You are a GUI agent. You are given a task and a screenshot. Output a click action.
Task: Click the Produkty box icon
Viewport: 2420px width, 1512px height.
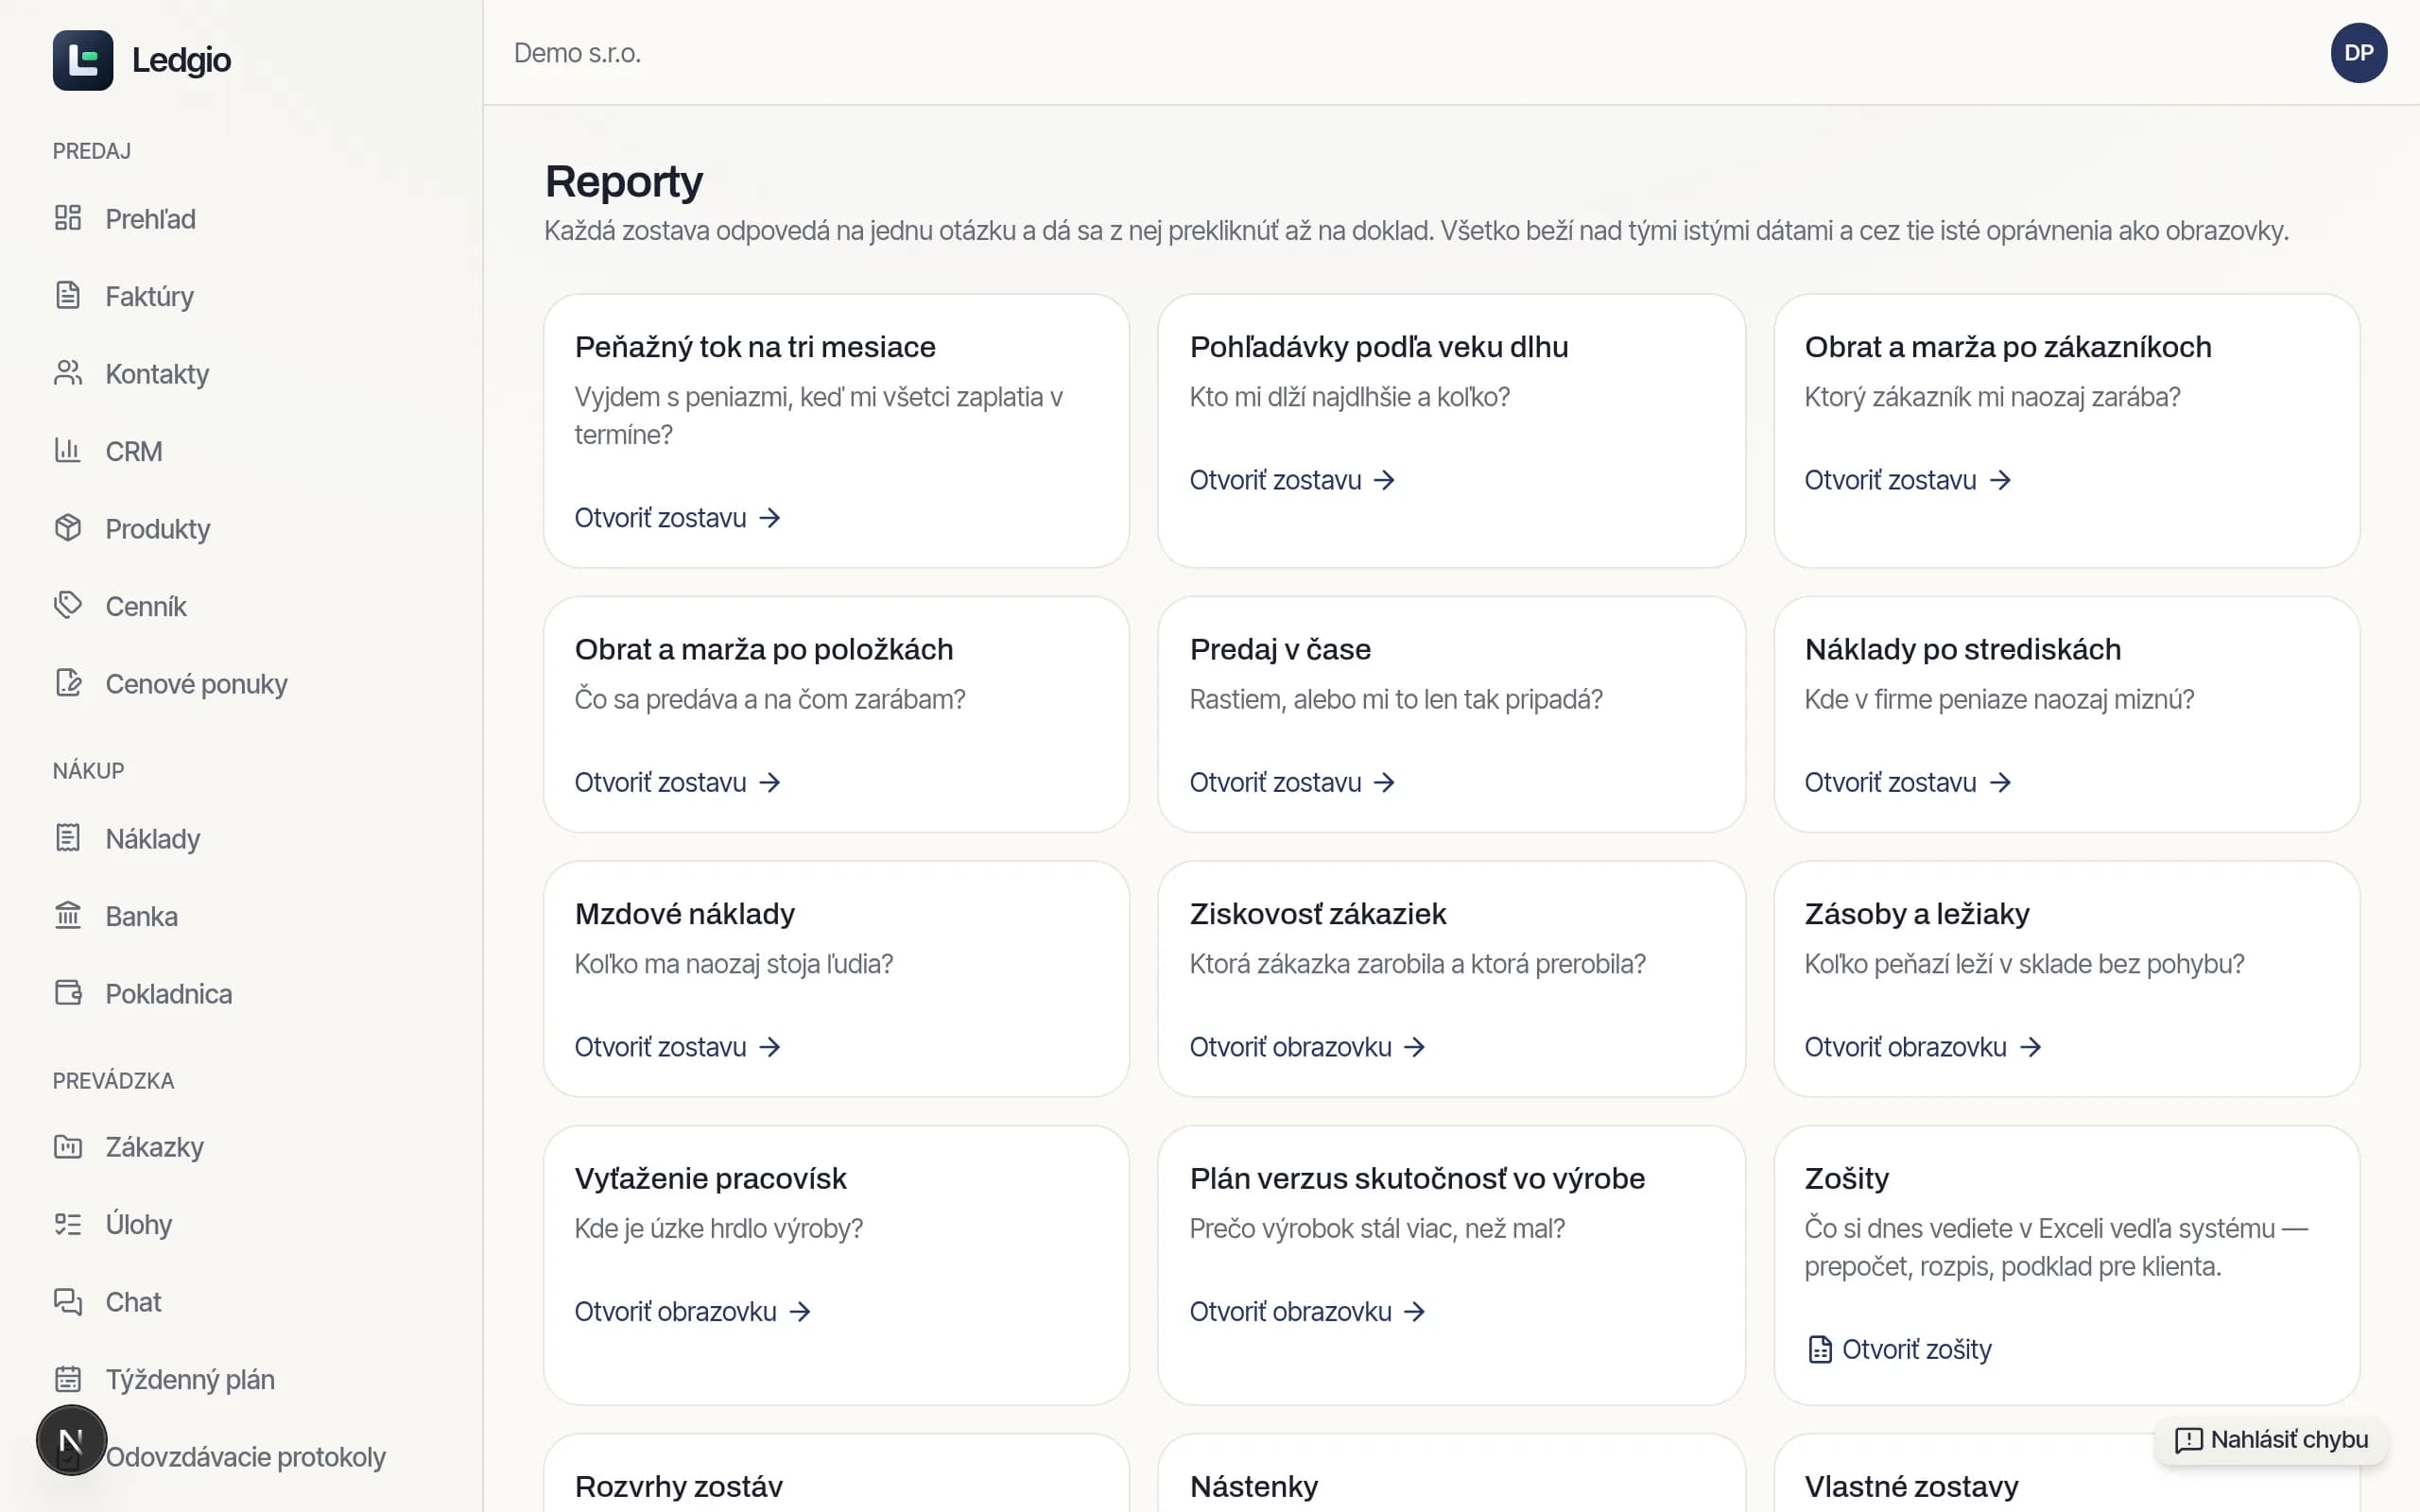[68, 528]
